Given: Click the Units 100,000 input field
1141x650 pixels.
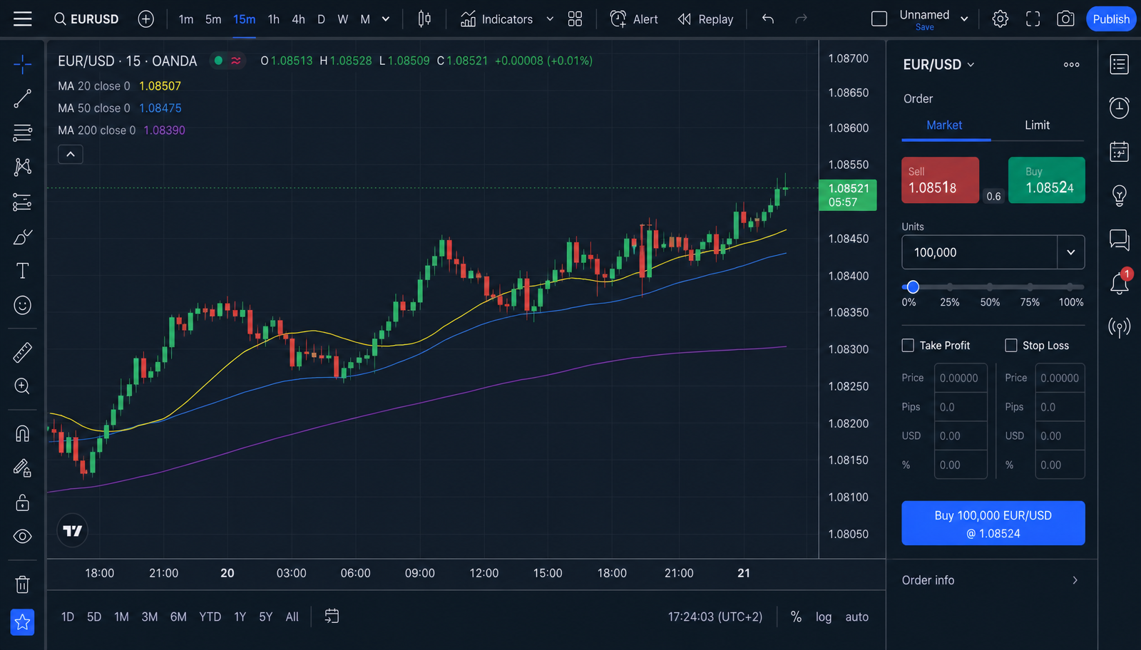Looking at the screenshot, I should 979,252.
